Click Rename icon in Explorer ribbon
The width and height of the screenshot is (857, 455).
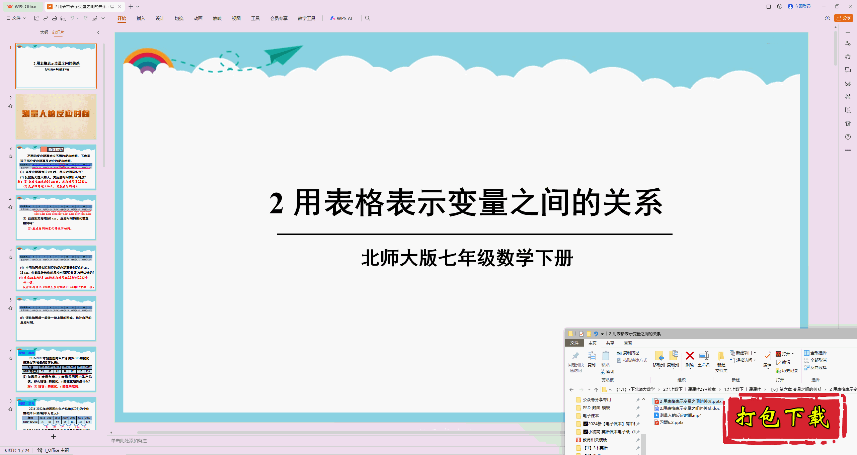click(x=704, y=360)
